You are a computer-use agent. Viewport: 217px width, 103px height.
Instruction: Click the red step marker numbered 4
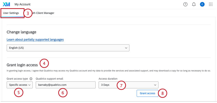pyautogui.click(x=44, y=63)
